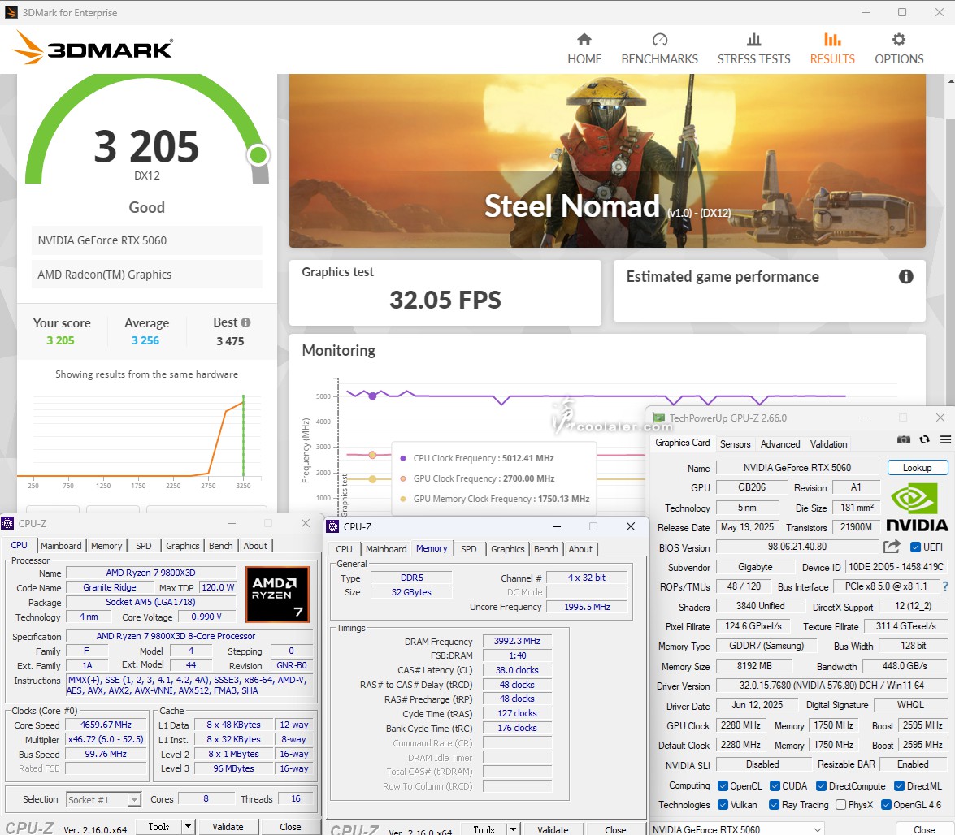Switch to SPD tab in CPU-Z Memory window
The width and height of the screenshot is (955, 835).
point(469,549)
